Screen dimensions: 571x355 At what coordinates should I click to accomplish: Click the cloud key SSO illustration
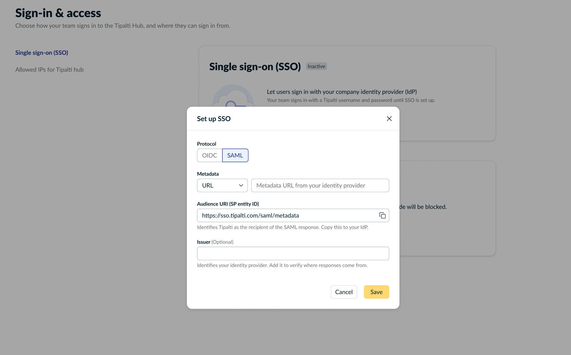(233, 96)
